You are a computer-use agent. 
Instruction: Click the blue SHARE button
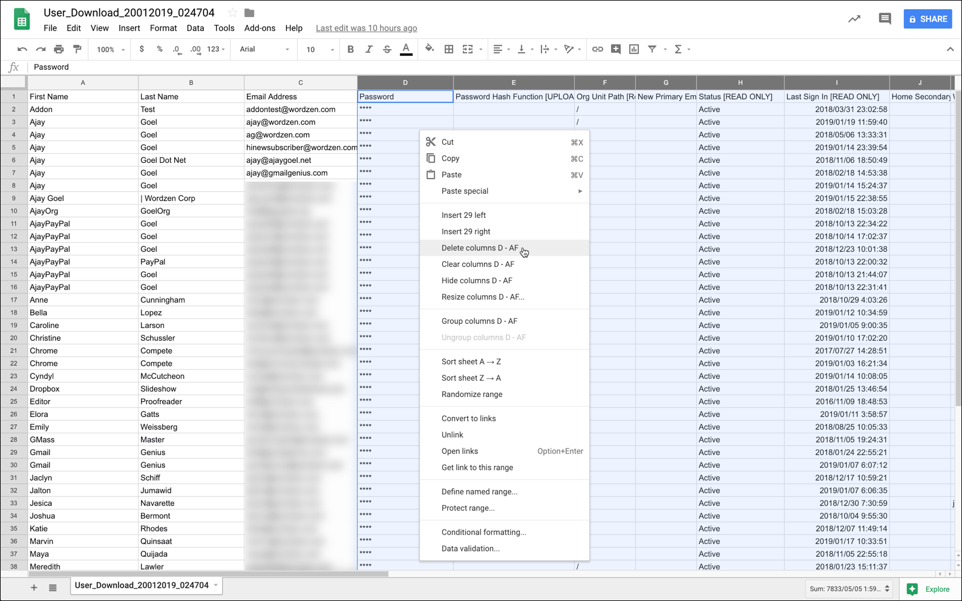click(x=928, y=19)
